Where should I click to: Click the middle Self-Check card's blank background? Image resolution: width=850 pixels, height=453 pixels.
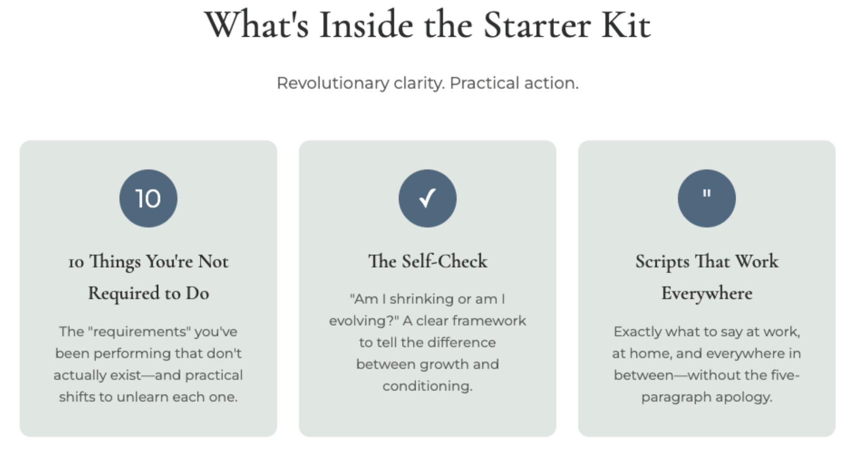click(427, 417)
